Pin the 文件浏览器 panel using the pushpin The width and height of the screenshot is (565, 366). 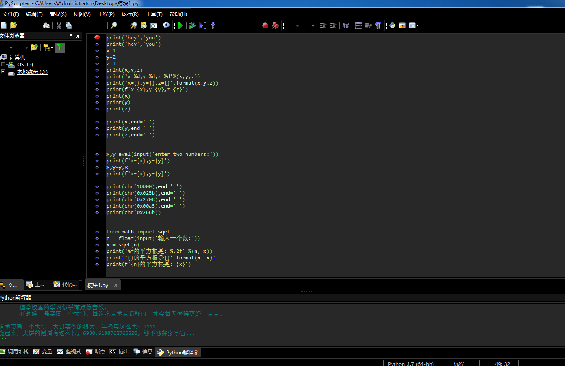(x=71, y=36)
